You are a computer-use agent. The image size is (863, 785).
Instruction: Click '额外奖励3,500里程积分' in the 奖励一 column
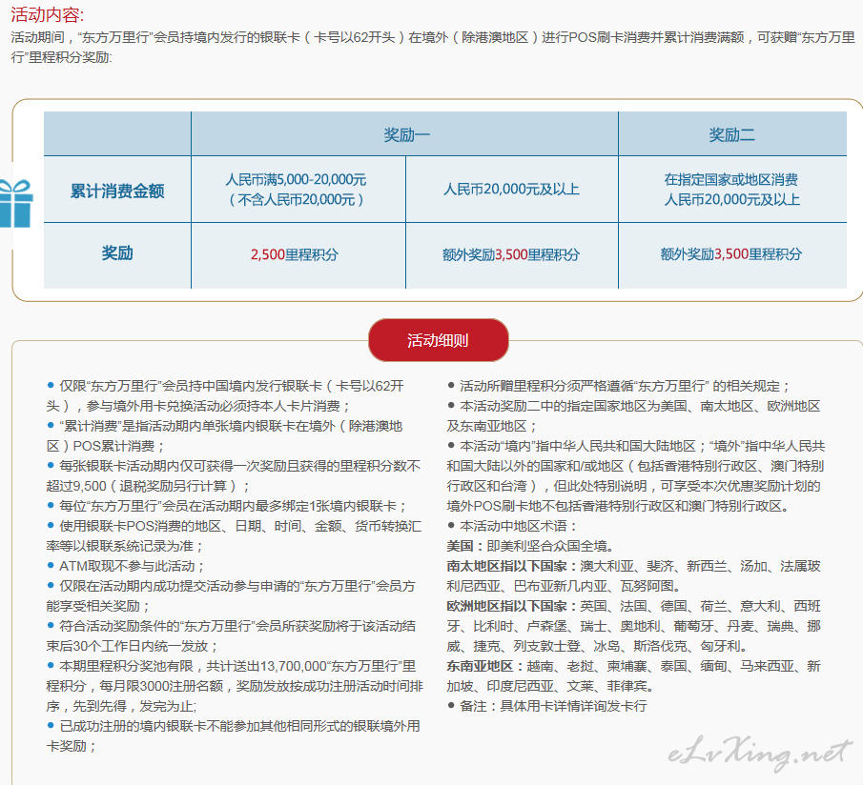pyautogui.click(x=511, y=254)
